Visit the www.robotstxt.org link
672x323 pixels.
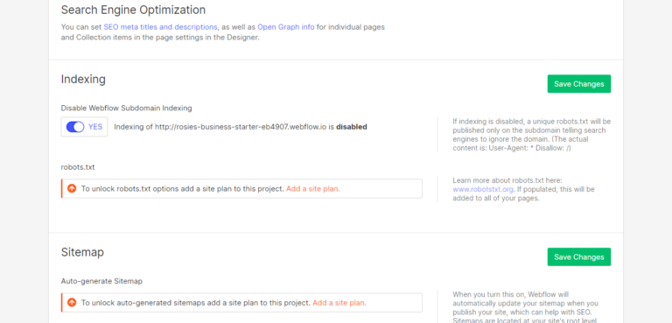(x=483, y=189)
